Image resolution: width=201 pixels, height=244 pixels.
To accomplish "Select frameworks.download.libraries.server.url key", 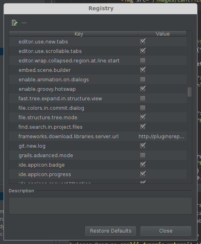I will tap(68, 137).
